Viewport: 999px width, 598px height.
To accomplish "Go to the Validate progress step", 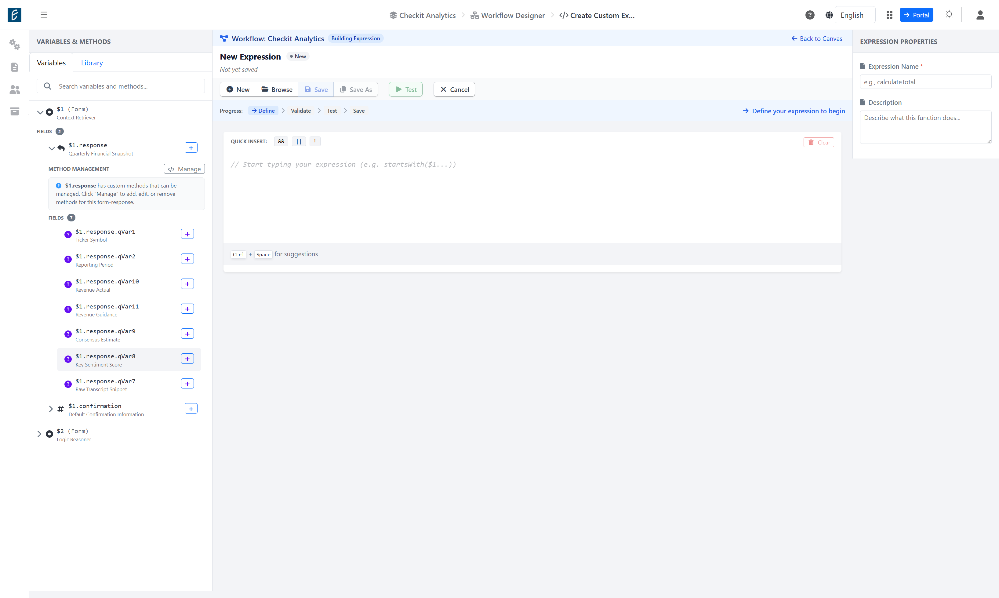I will [x=301, y=111].
